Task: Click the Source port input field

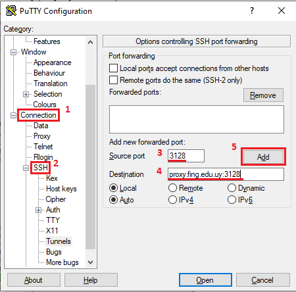Action: pyautogui.click(x=186, y=156)
